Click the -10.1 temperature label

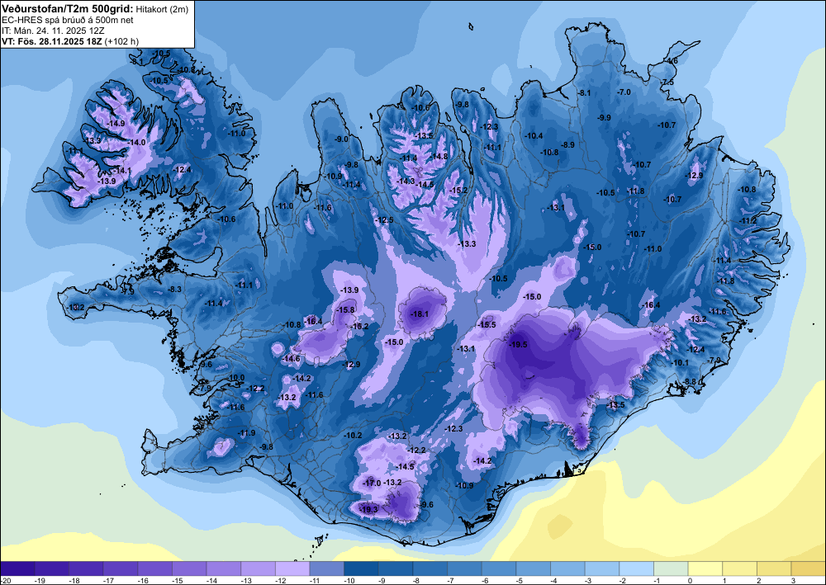click(680, 362)
